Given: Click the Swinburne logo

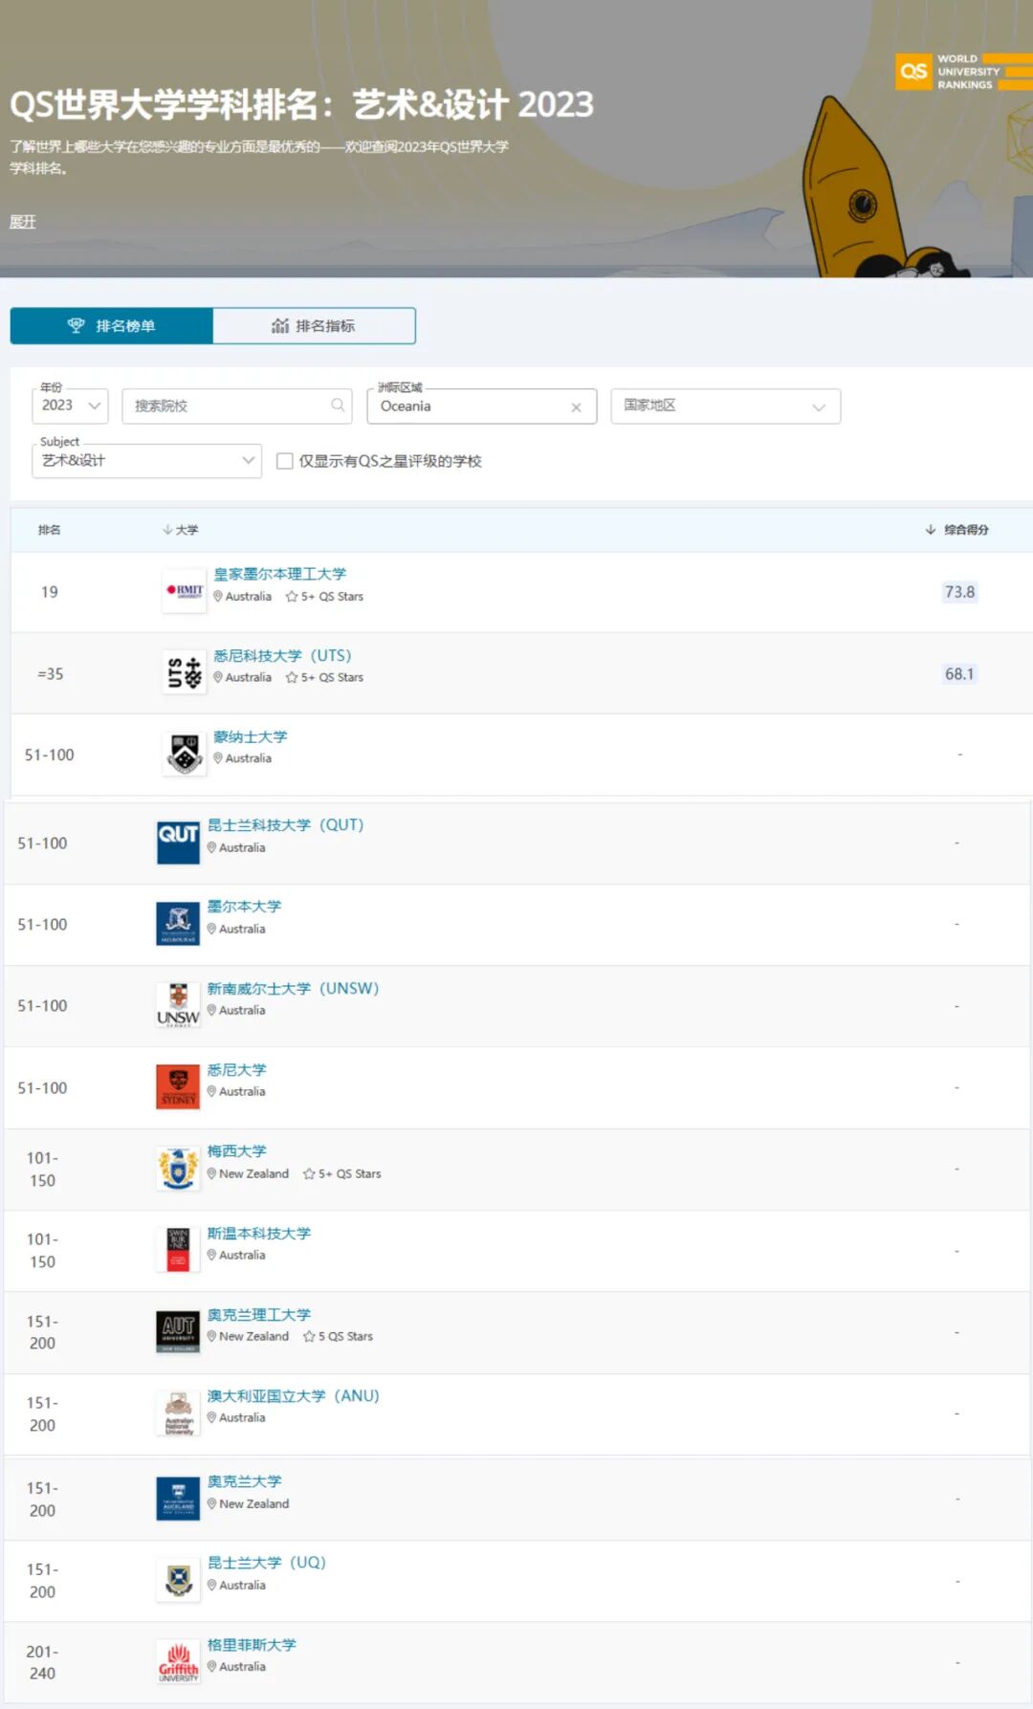Looking at the screenshot, I should [178, 1250].
